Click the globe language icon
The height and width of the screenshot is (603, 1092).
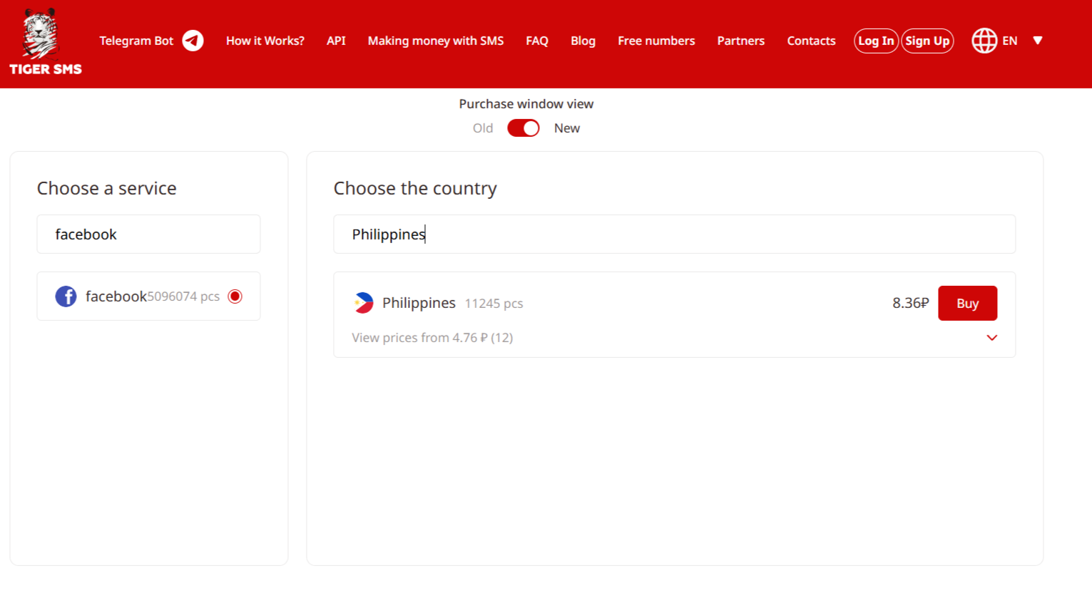[984, 41]
